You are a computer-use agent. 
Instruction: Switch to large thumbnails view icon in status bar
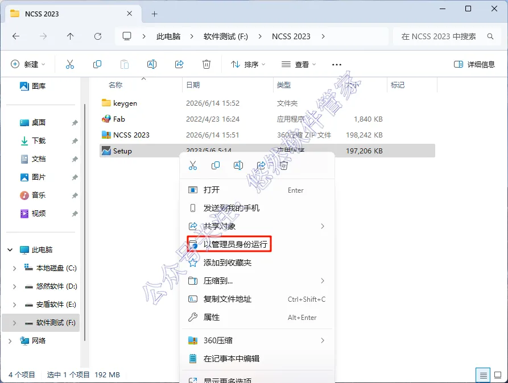tap(498, 375)
